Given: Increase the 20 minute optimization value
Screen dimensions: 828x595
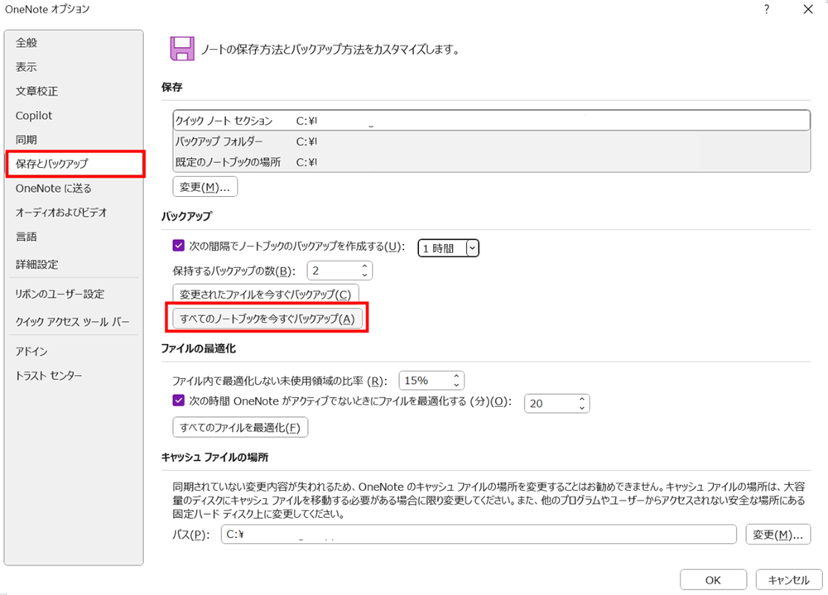Looking at the screenshot, I should [x=582, y=399].
